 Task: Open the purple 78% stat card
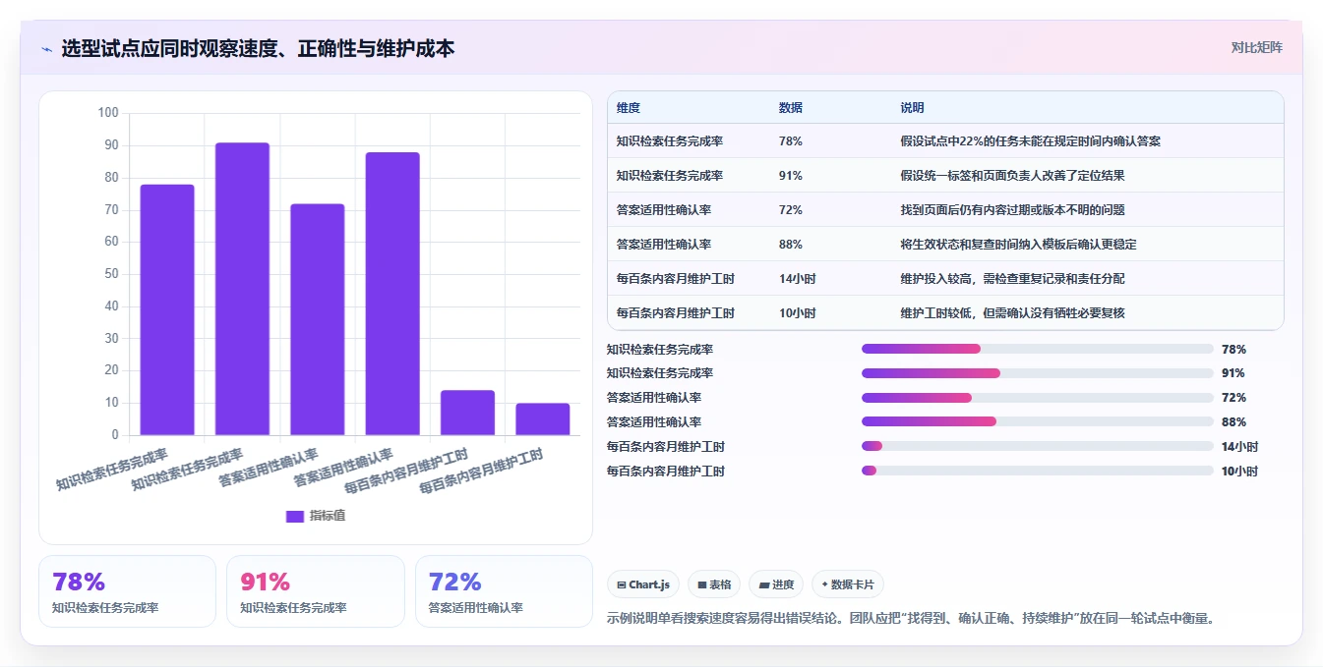point(127,591)
